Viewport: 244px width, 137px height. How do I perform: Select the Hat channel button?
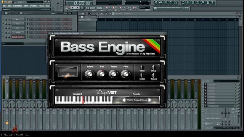(18, 28)
